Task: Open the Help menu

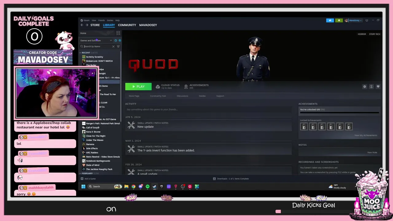Action: tap(117, 20)
